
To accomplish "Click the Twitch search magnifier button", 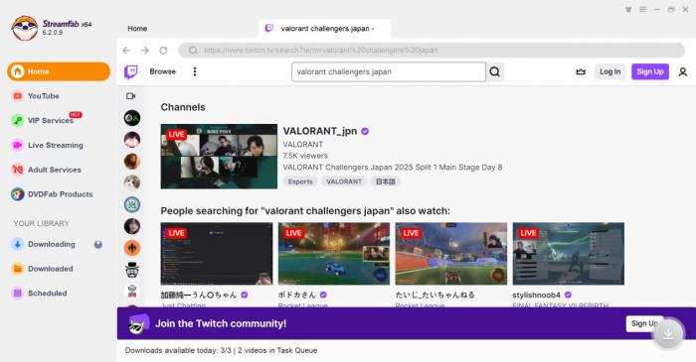I will pyautogui.click(x=495, y=71).
